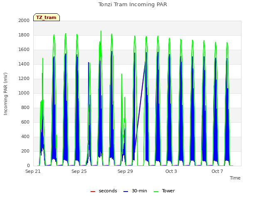266x199 pixels.
Task: Click the 2000 y-axis tick label
Action: point(24,20)
